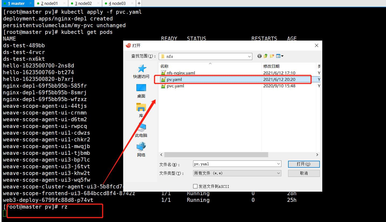Open the view menu icon in the Open dialog
Screen dimensions: 386x222
click(280, 56)
